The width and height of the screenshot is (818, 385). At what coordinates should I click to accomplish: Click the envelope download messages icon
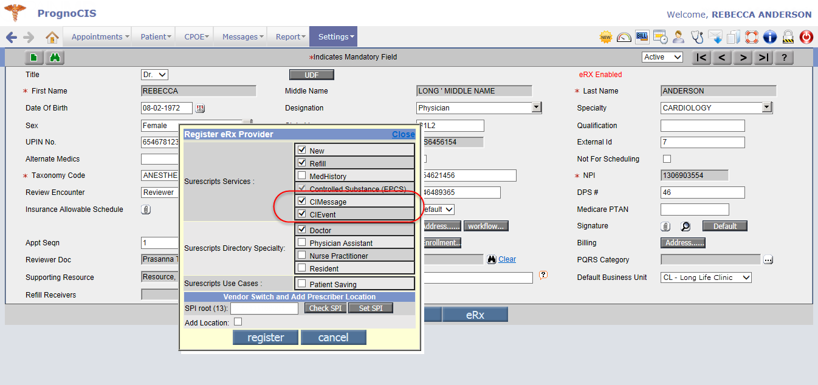click(x=715, y=37)
